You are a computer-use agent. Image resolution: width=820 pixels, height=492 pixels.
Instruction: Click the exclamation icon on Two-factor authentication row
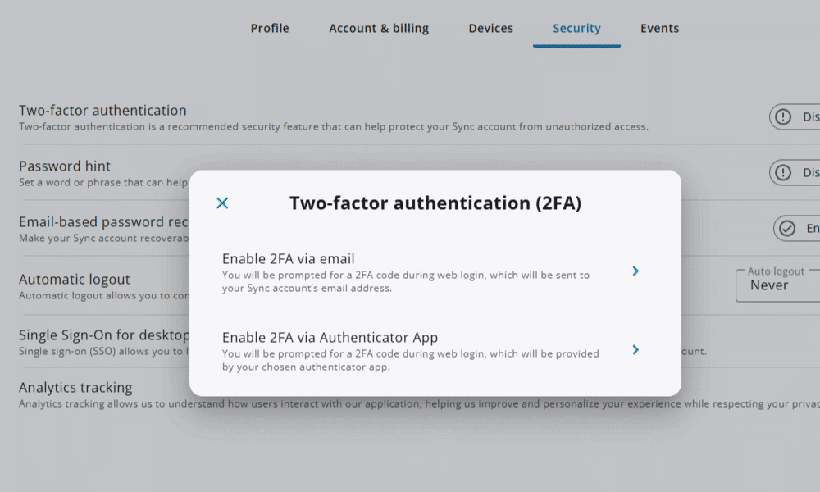pyautogui.click(x=784, y=117)
